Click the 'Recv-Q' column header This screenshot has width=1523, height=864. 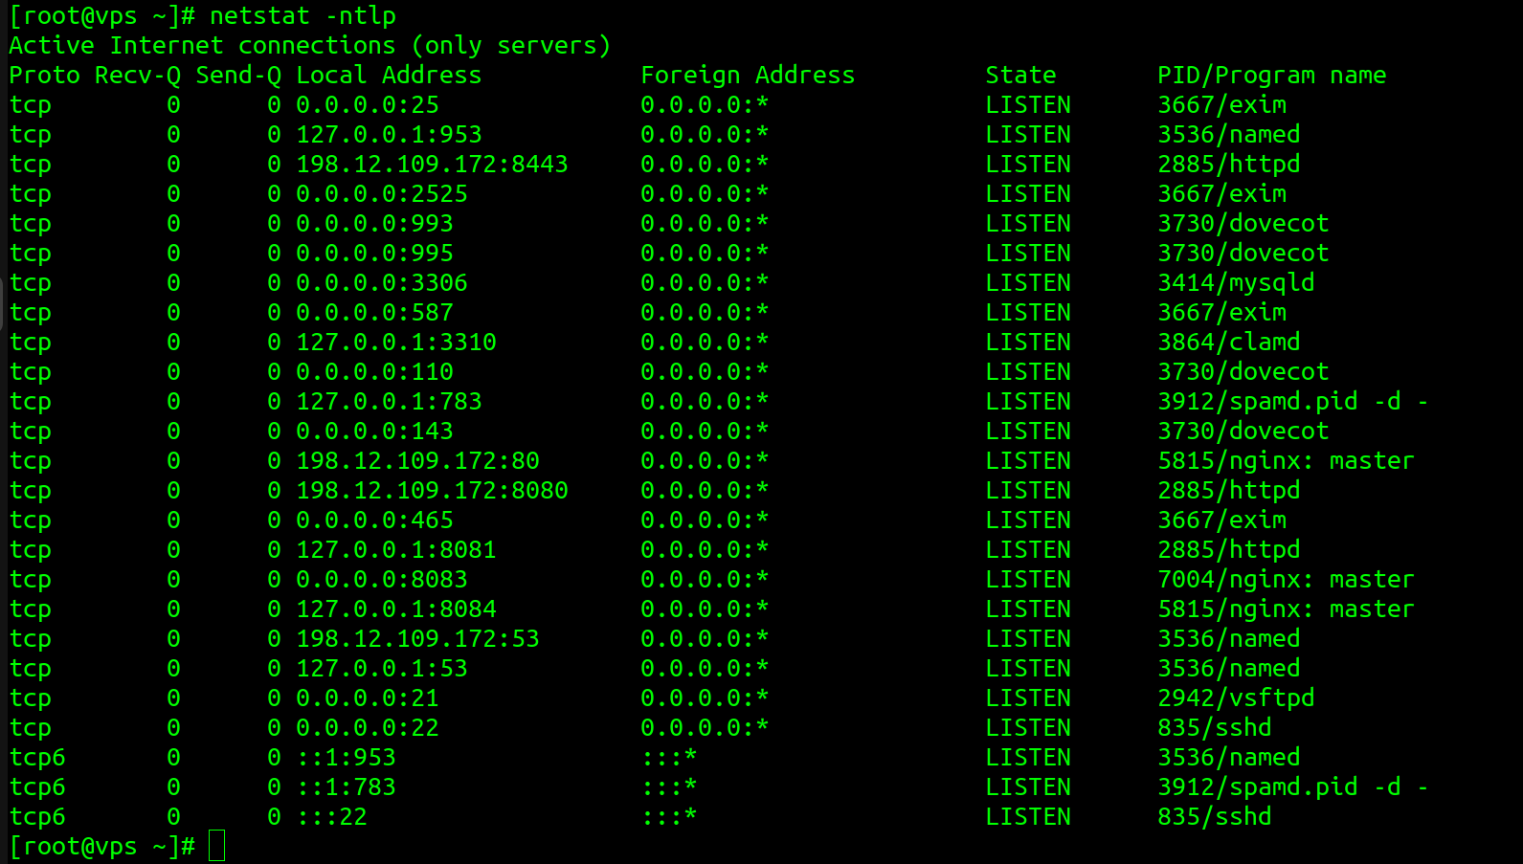[138, 76]
